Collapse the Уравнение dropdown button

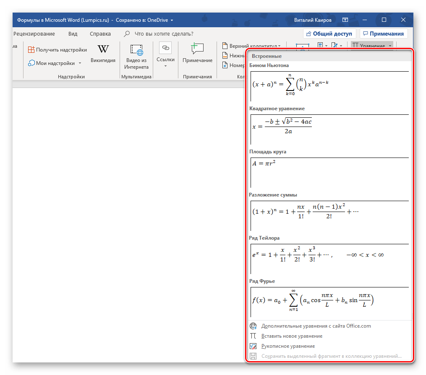390,46
